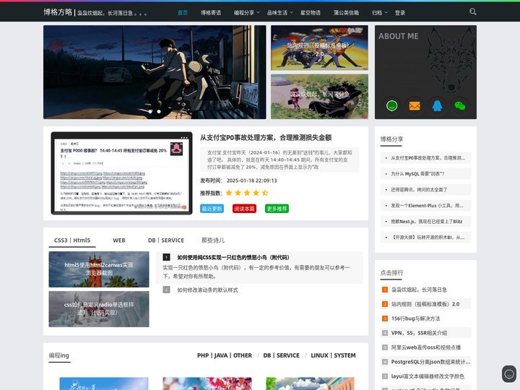Image resolution: width=520 pixels, height=390 pixels.
Task: Click the fourth rating star
Action: tap(256, 193)
